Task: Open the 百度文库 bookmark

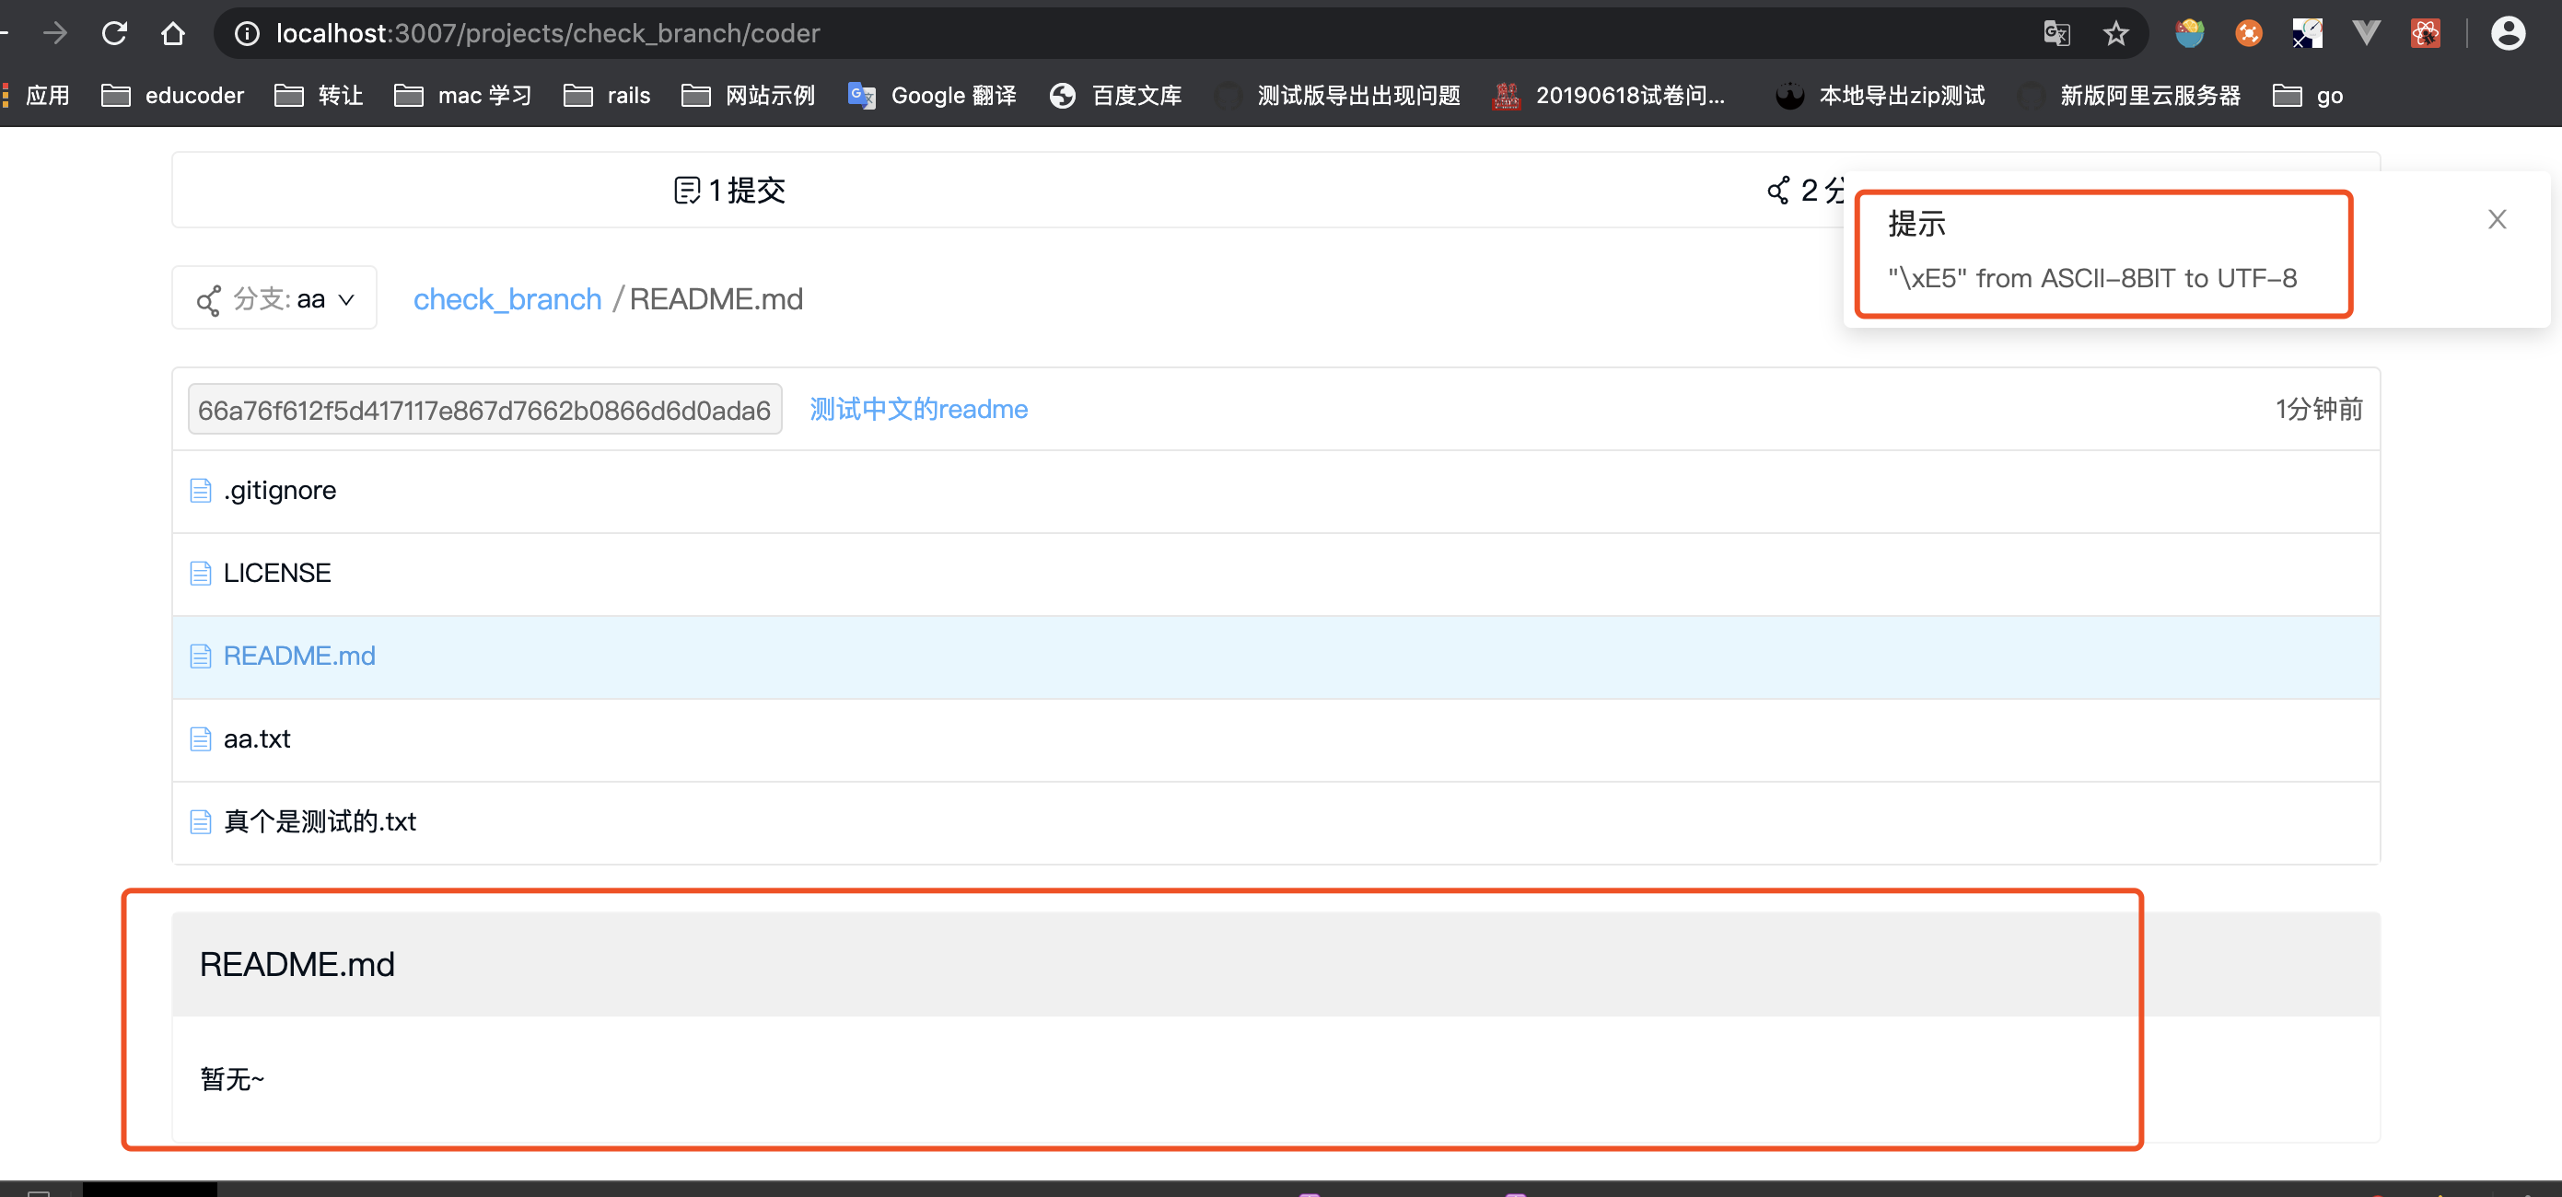Action: tap(1115, 96)
